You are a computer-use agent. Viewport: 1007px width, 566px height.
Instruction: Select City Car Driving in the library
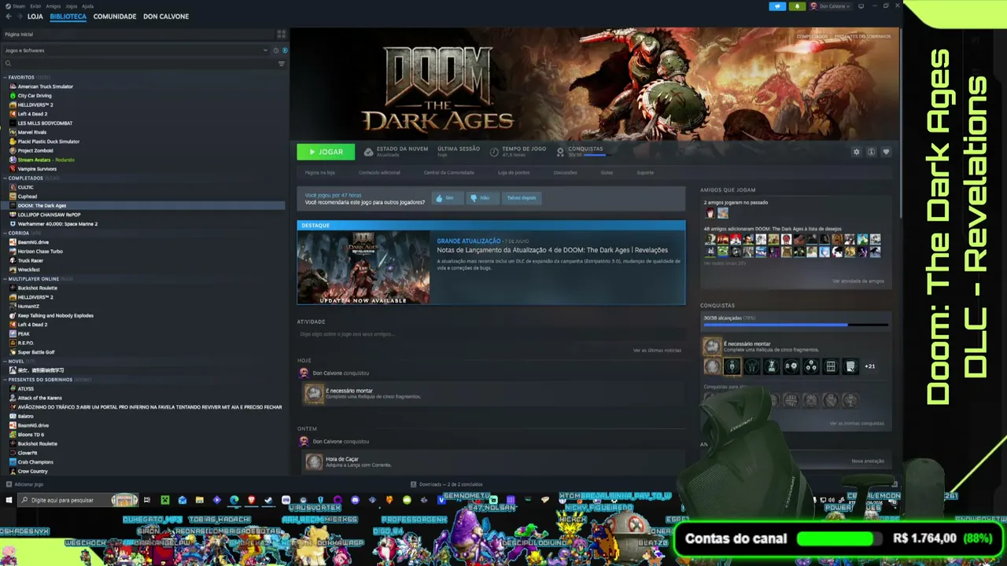tap(34, 96)
